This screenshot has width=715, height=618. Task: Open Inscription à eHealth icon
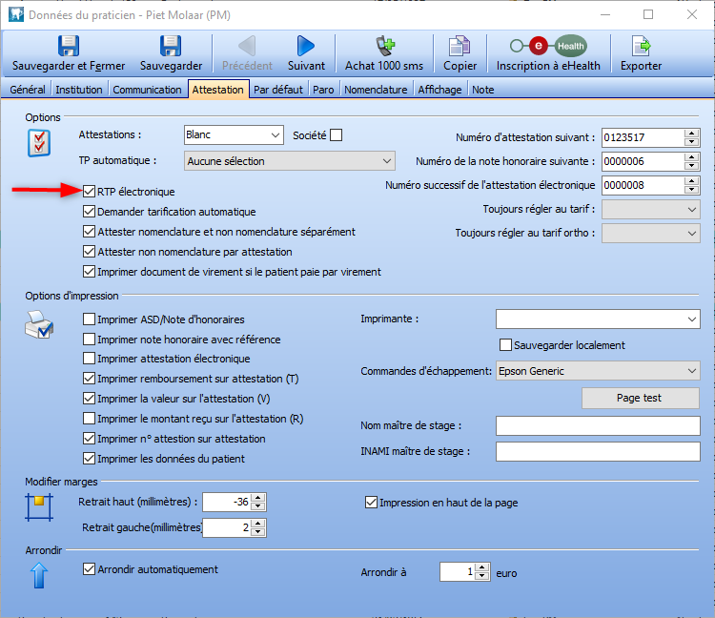click(548, 46)
